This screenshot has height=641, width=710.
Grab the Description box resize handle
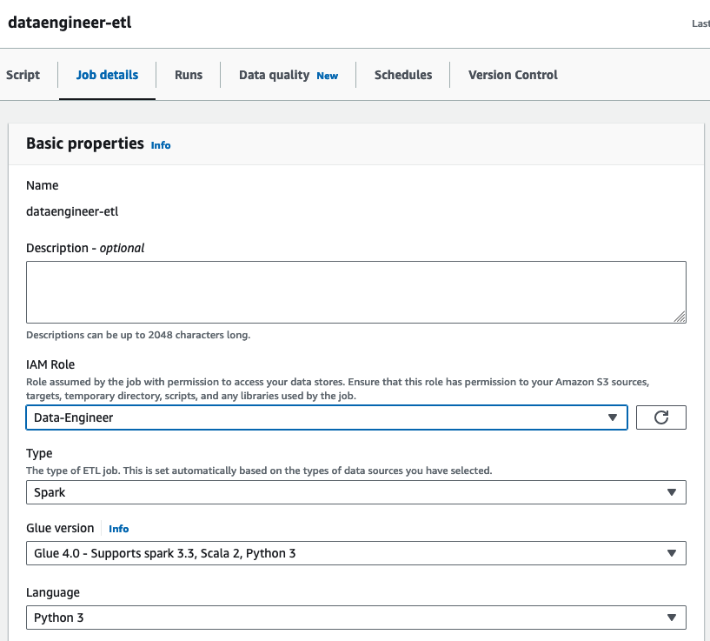[x=680, y=317]
